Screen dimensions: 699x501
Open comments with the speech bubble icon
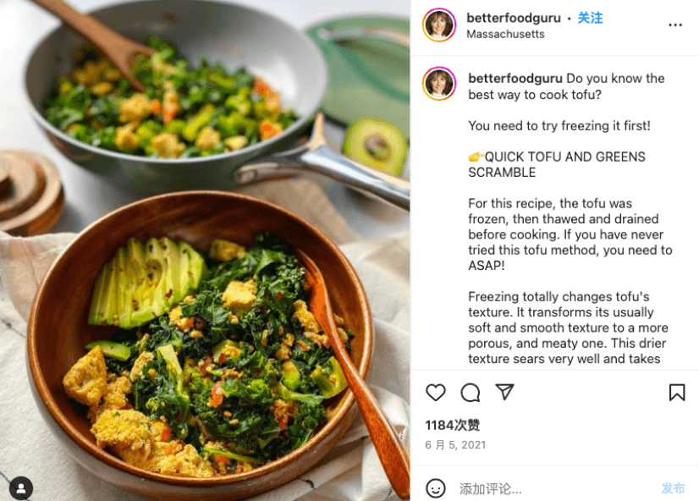tap(471, 392)
